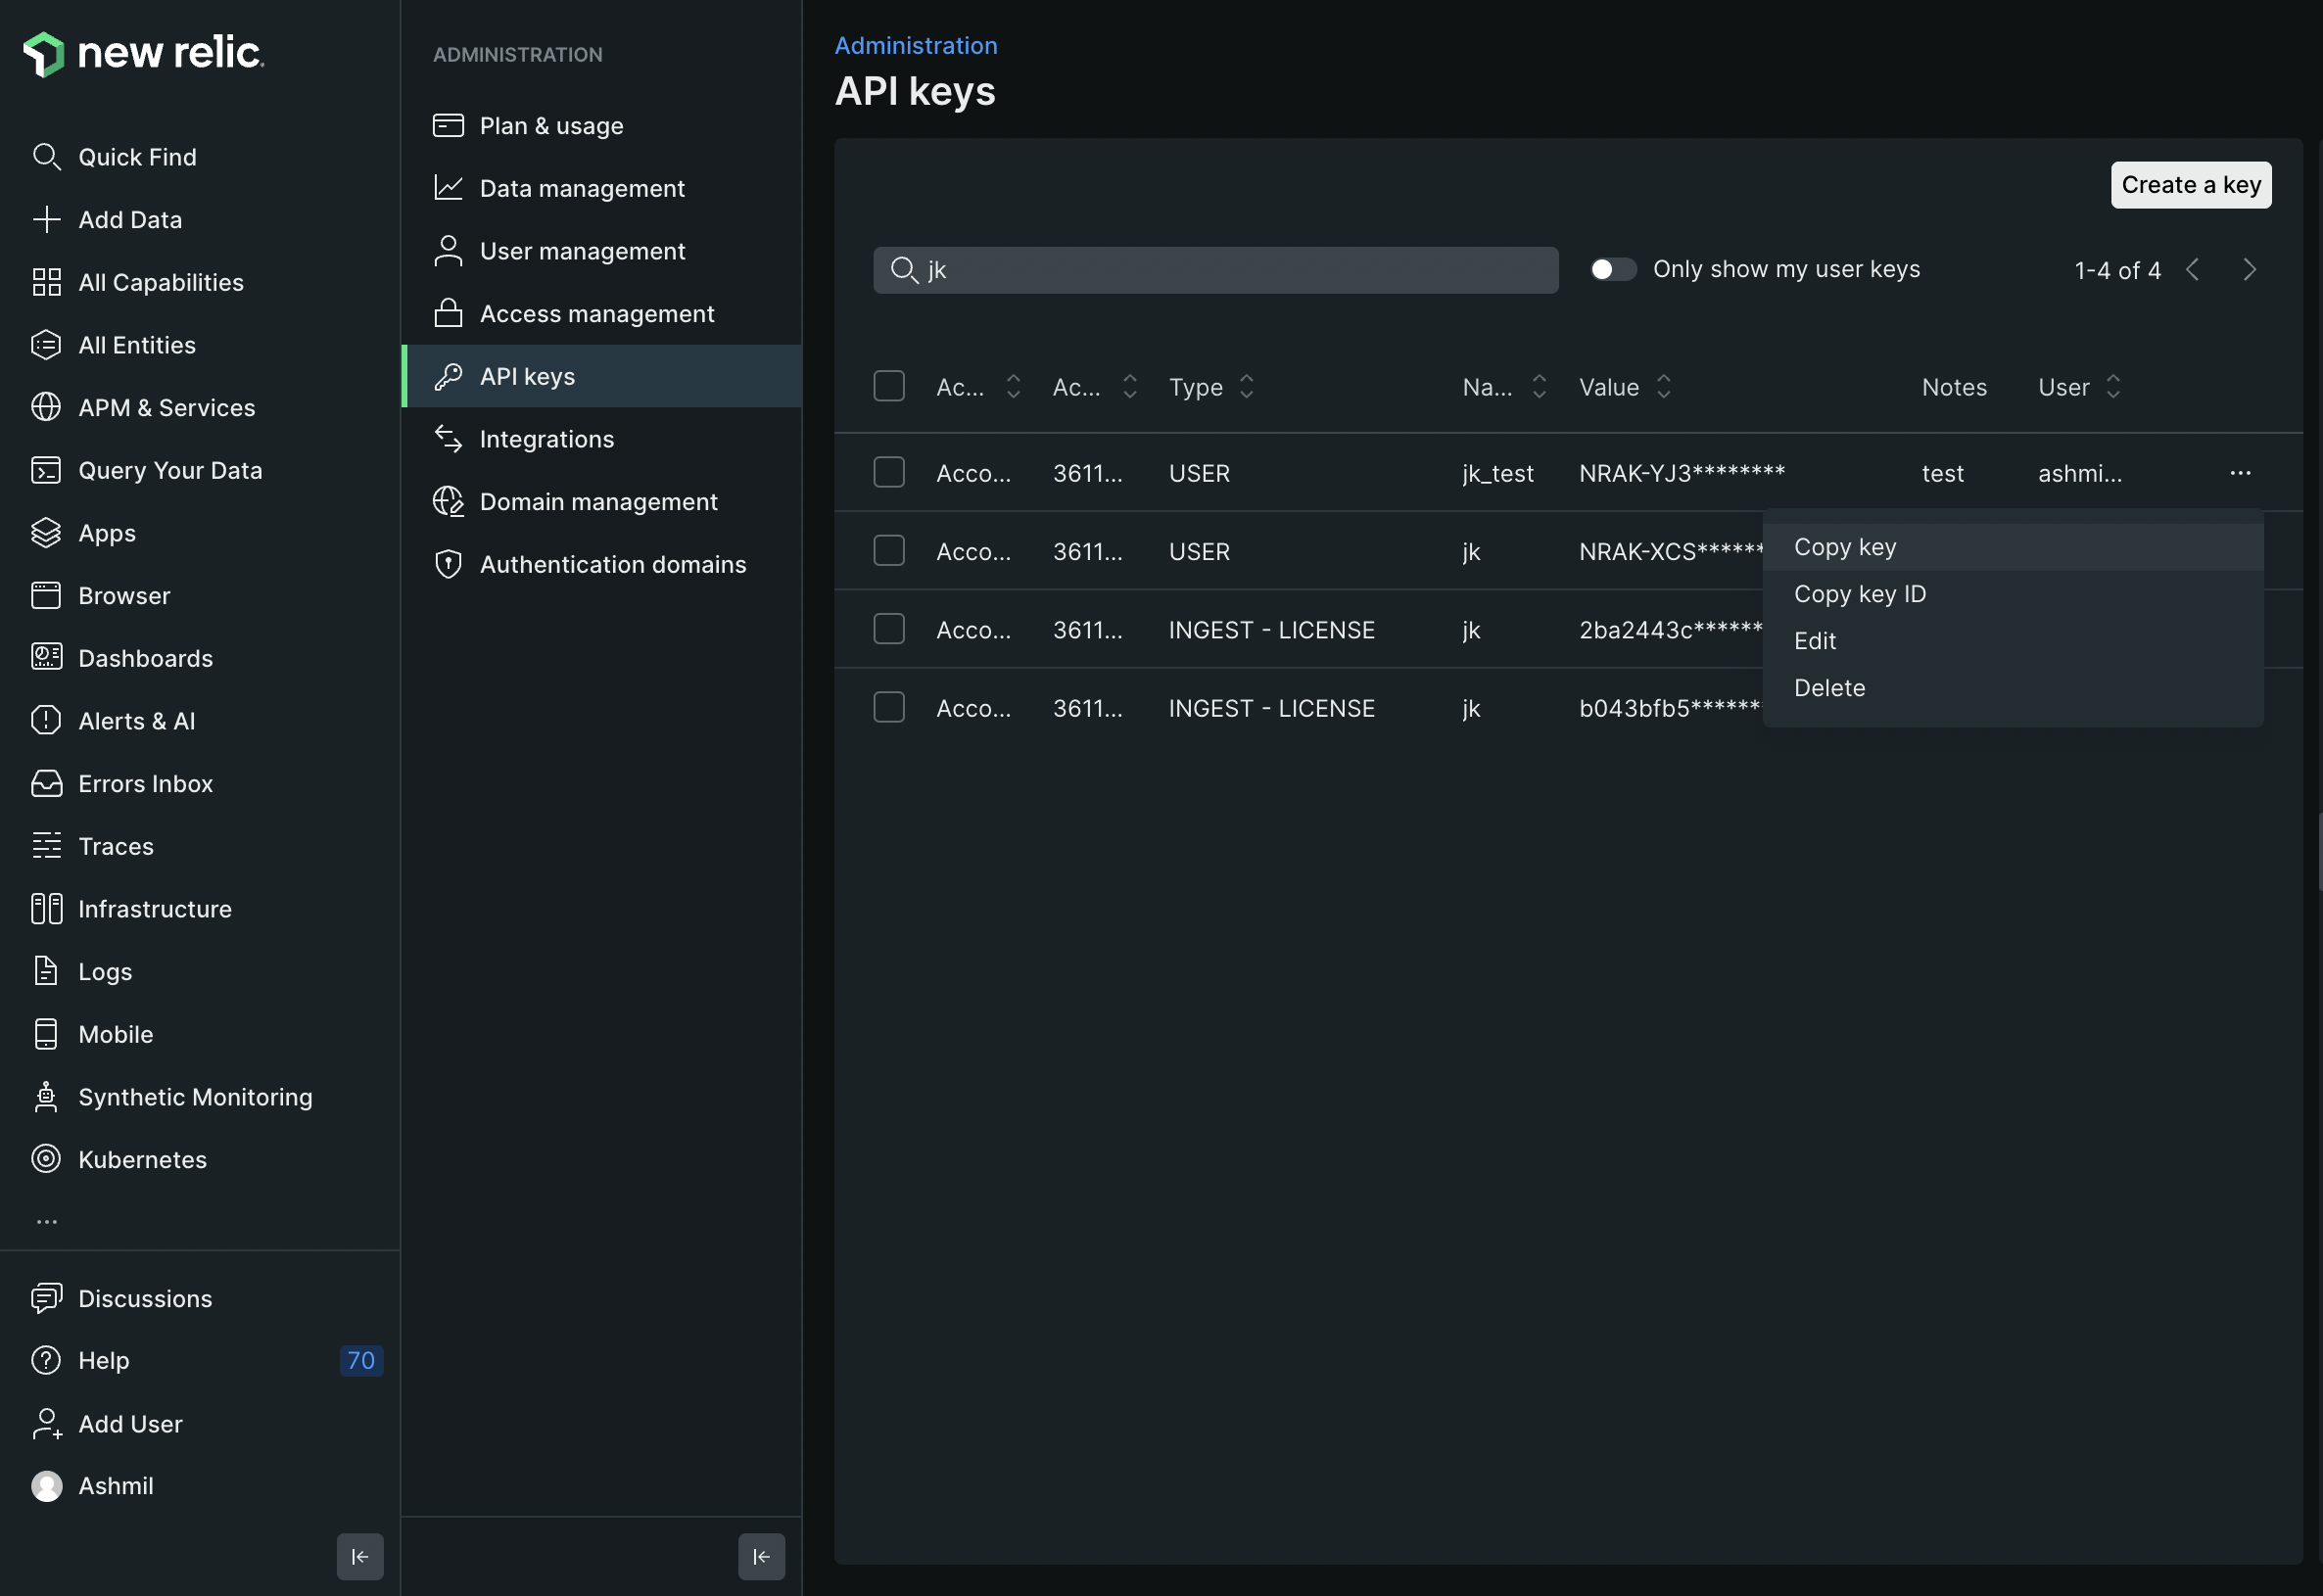Select Copy key from context menu
Screen dimensions: 2323x1596
2012,547
